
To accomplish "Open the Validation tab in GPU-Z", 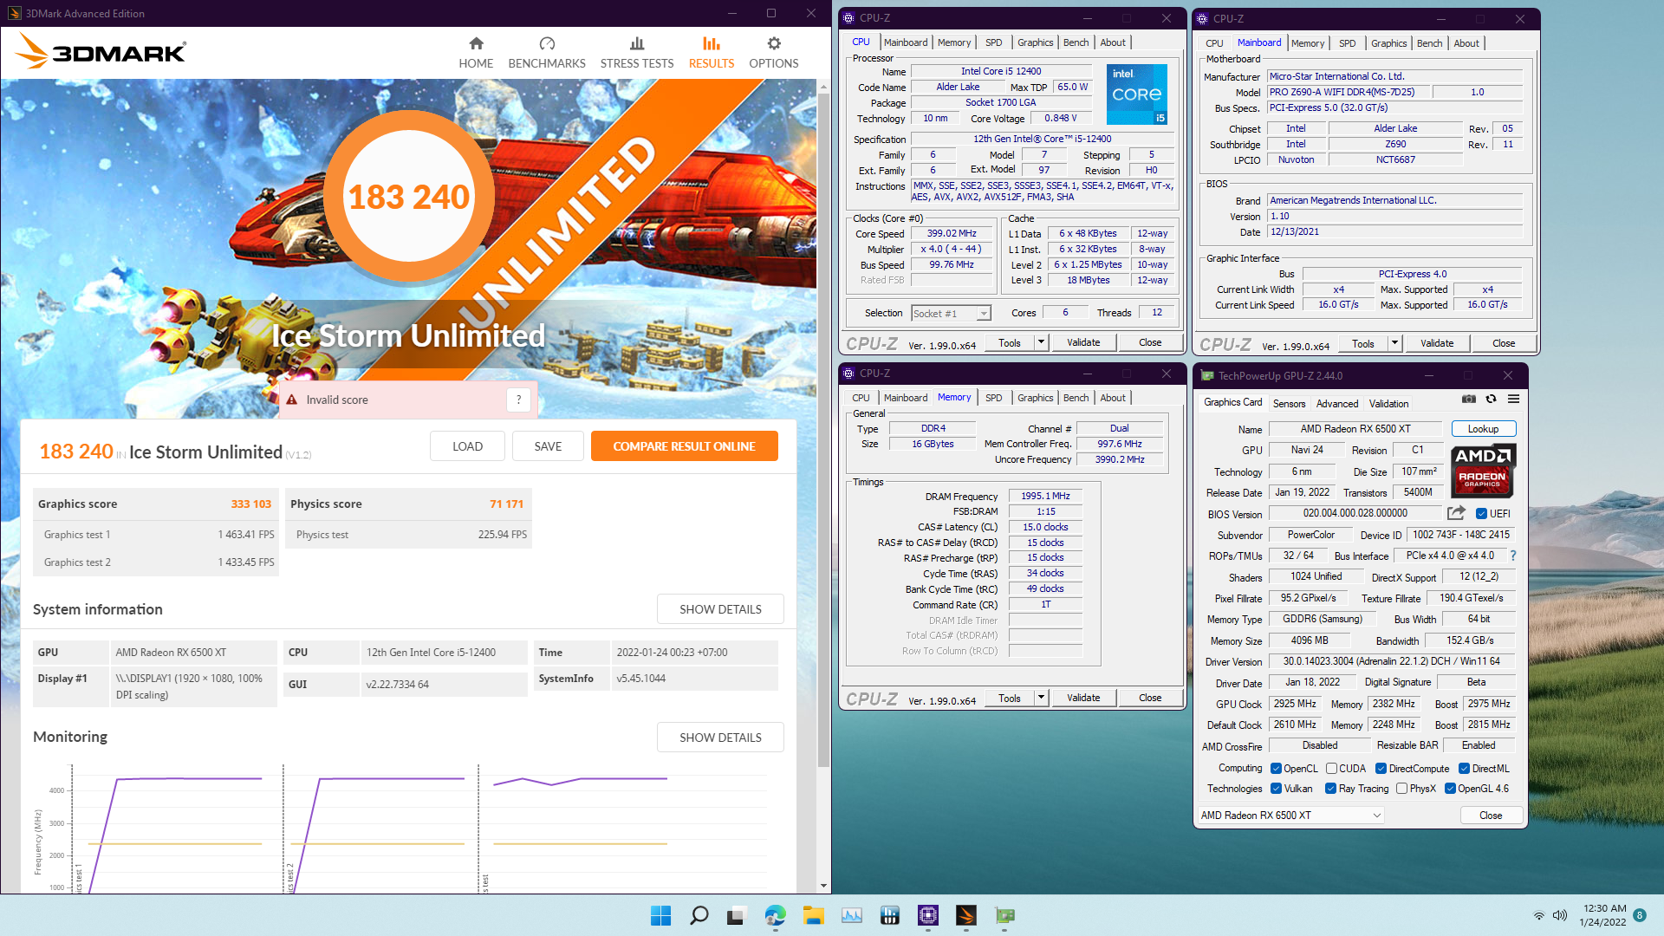I will 1388,404.
